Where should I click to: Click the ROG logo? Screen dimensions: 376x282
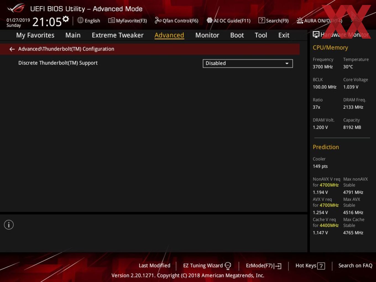click(16, 8)
